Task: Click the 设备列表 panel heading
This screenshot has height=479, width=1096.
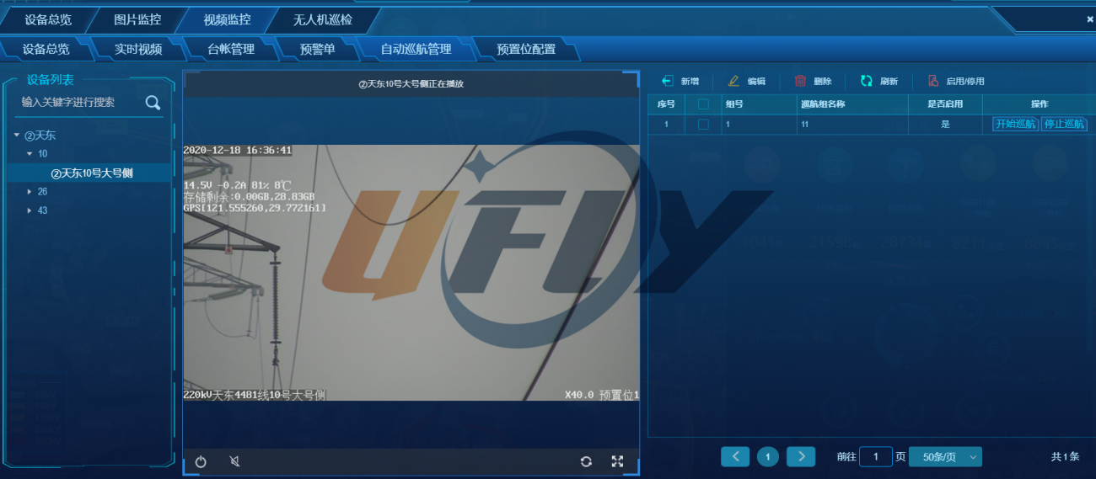Action: click(51, 80)
